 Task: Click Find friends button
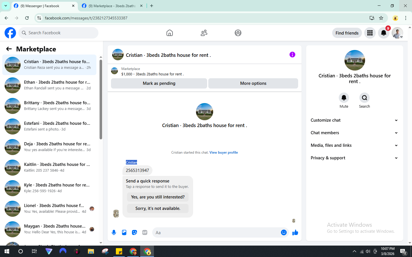347,33
